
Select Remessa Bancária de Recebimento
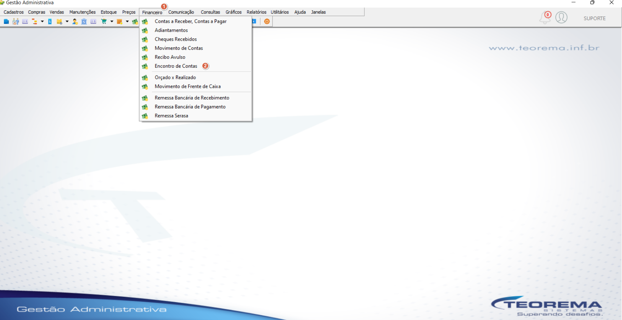[x=196, y=98]
